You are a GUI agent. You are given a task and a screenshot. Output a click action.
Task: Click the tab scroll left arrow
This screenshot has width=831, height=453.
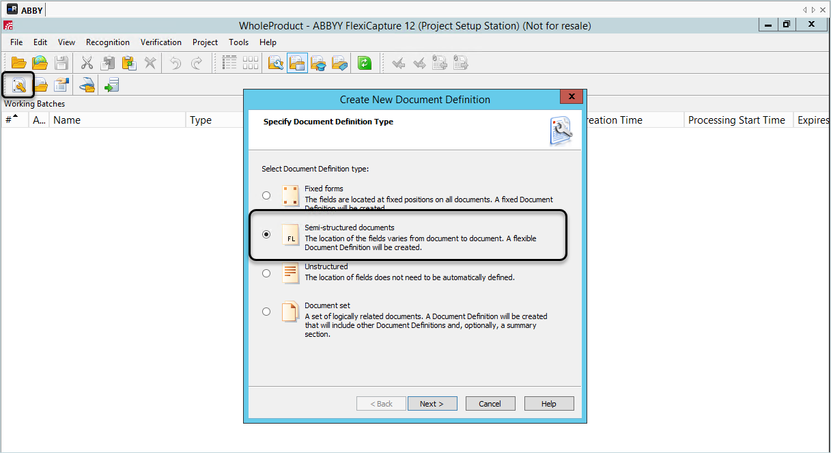(x=805, y=10)
